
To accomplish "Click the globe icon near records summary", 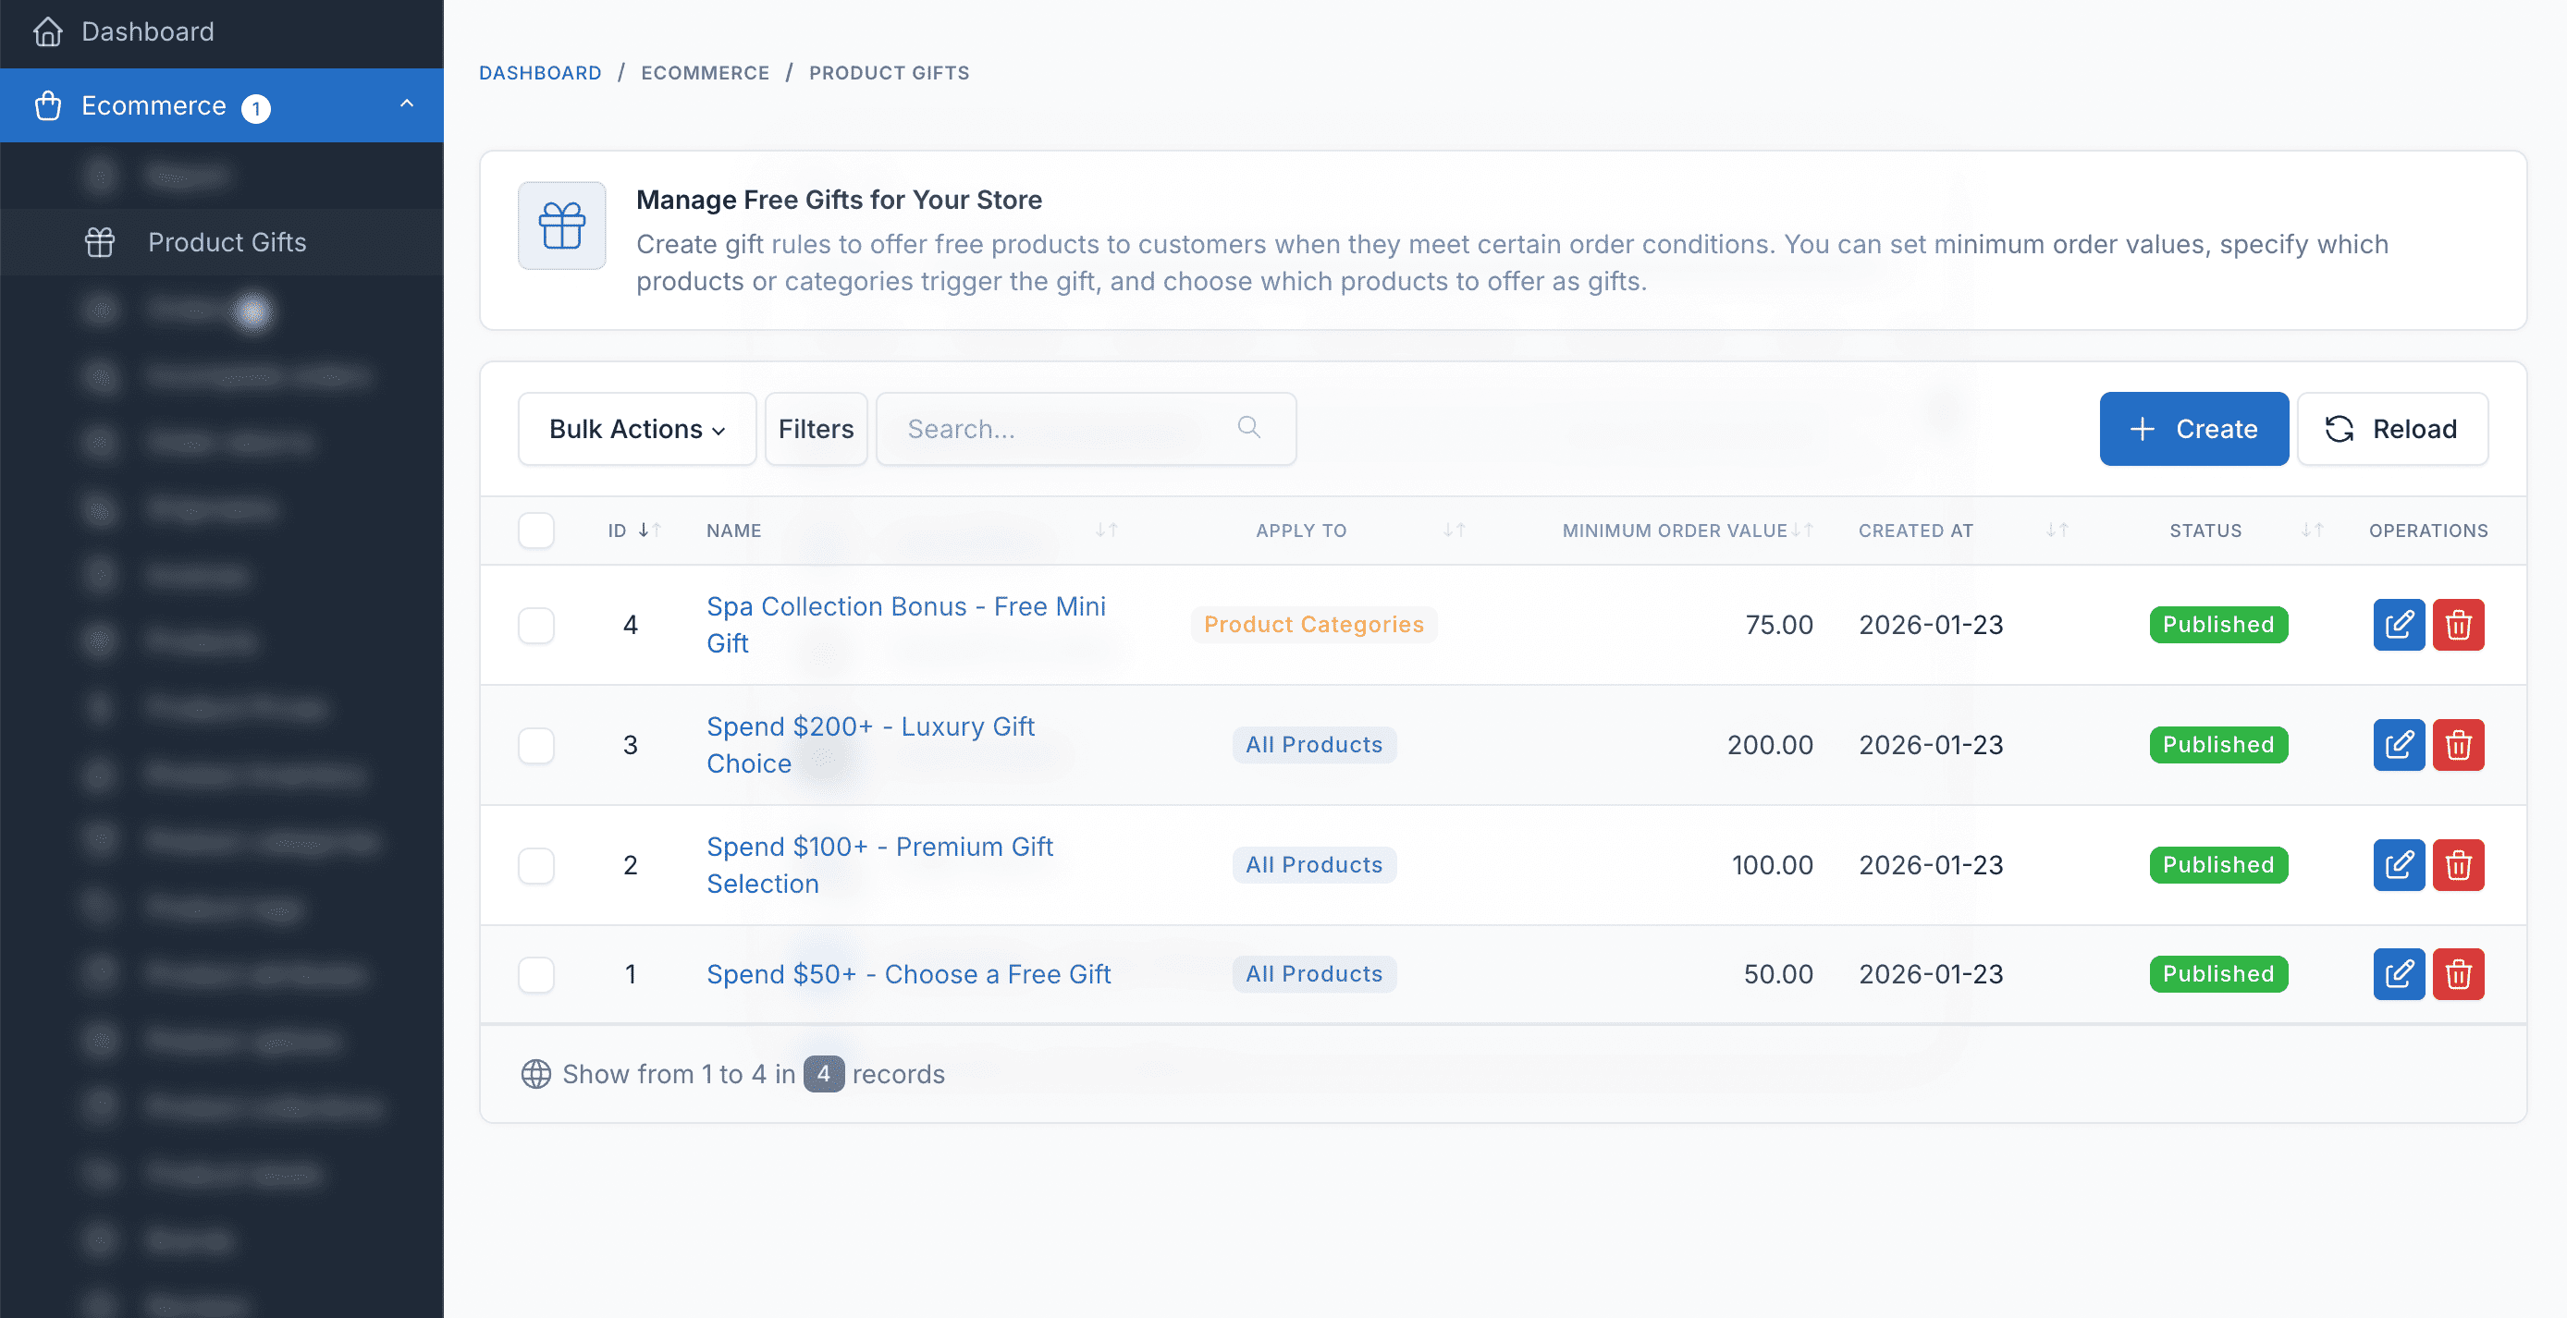I will point(536,1074).
